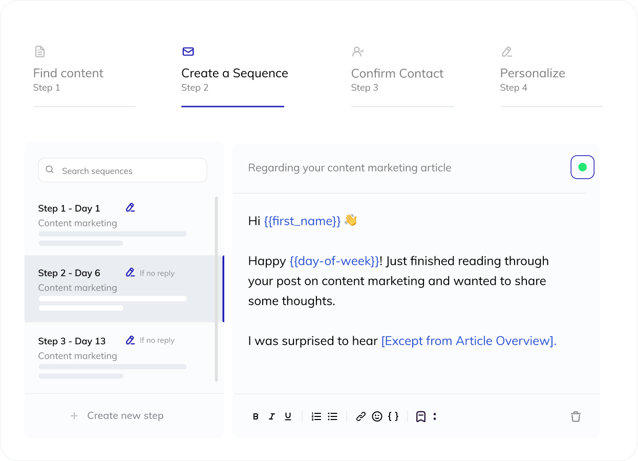
Task: Delete the email with the trash icon
Action: click(576, 416)
